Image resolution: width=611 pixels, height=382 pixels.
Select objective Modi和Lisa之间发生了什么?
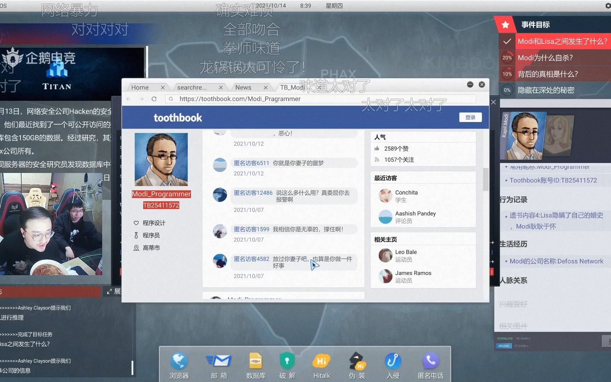click(562, 41)
